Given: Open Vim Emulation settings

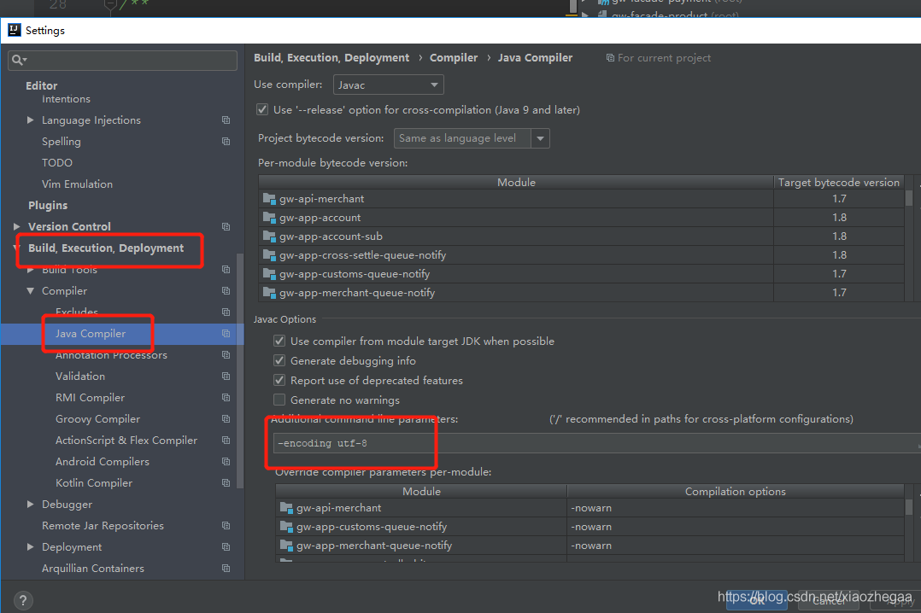Looking at the screenshot, I should tap(77, 184).
